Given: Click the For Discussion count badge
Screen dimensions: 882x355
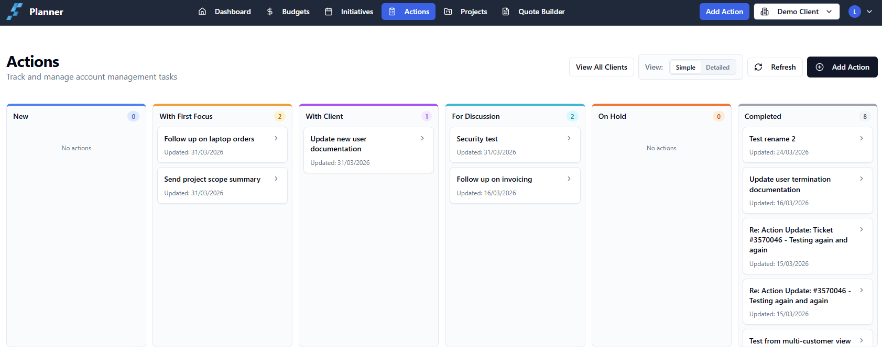Looking at the screenshot, I should click(572, 116).
